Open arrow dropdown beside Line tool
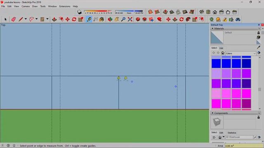This screenshot has width=264, height=148. click(26, 19)
